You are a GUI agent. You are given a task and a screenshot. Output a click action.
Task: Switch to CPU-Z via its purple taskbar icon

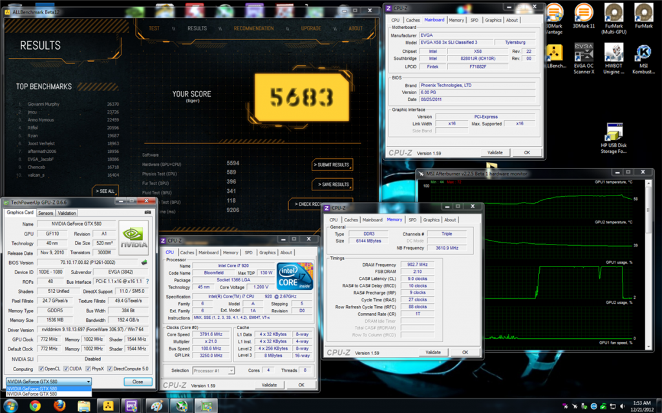pos(132,405)
